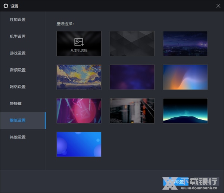This screenshot has width=224, height=193.
Task: Close the 设置 dialog window
Action: 218,6
